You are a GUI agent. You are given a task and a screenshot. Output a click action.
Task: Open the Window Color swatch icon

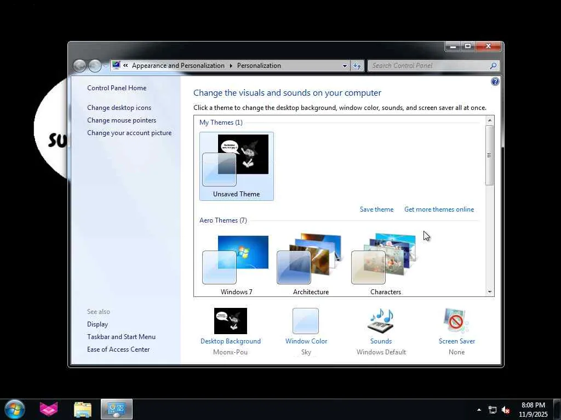[x=306, y=320]
